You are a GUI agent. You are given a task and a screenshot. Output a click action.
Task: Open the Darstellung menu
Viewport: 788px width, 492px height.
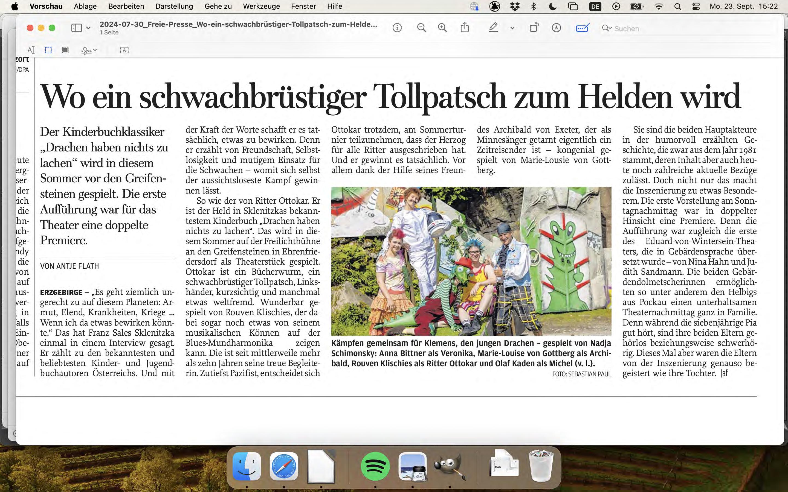[174, 7]
